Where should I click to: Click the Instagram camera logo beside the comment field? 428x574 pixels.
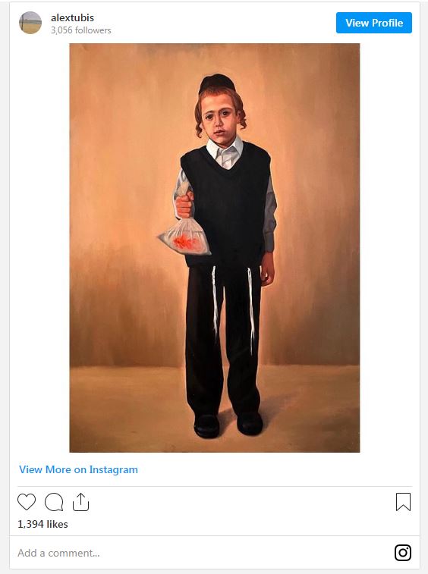pyautogui.click(x=403, y=553)
